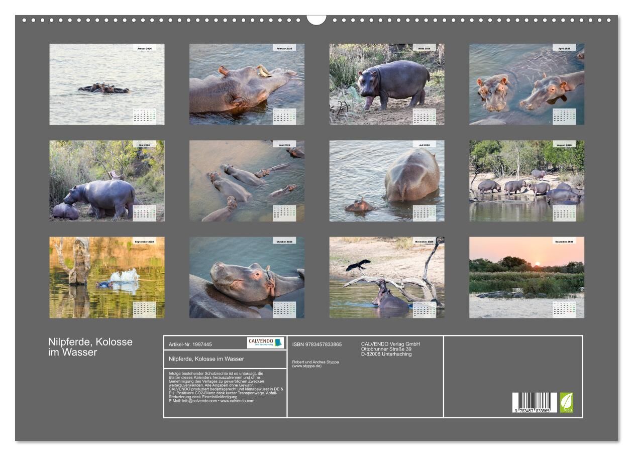Viewport: 633px width, 456px height.
Task: Click the green eco leaf icon
Action: point(566,402)
